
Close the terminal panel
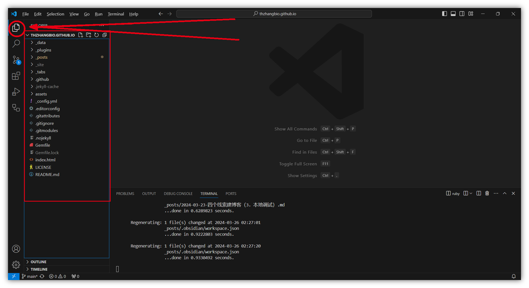point(513,193)
